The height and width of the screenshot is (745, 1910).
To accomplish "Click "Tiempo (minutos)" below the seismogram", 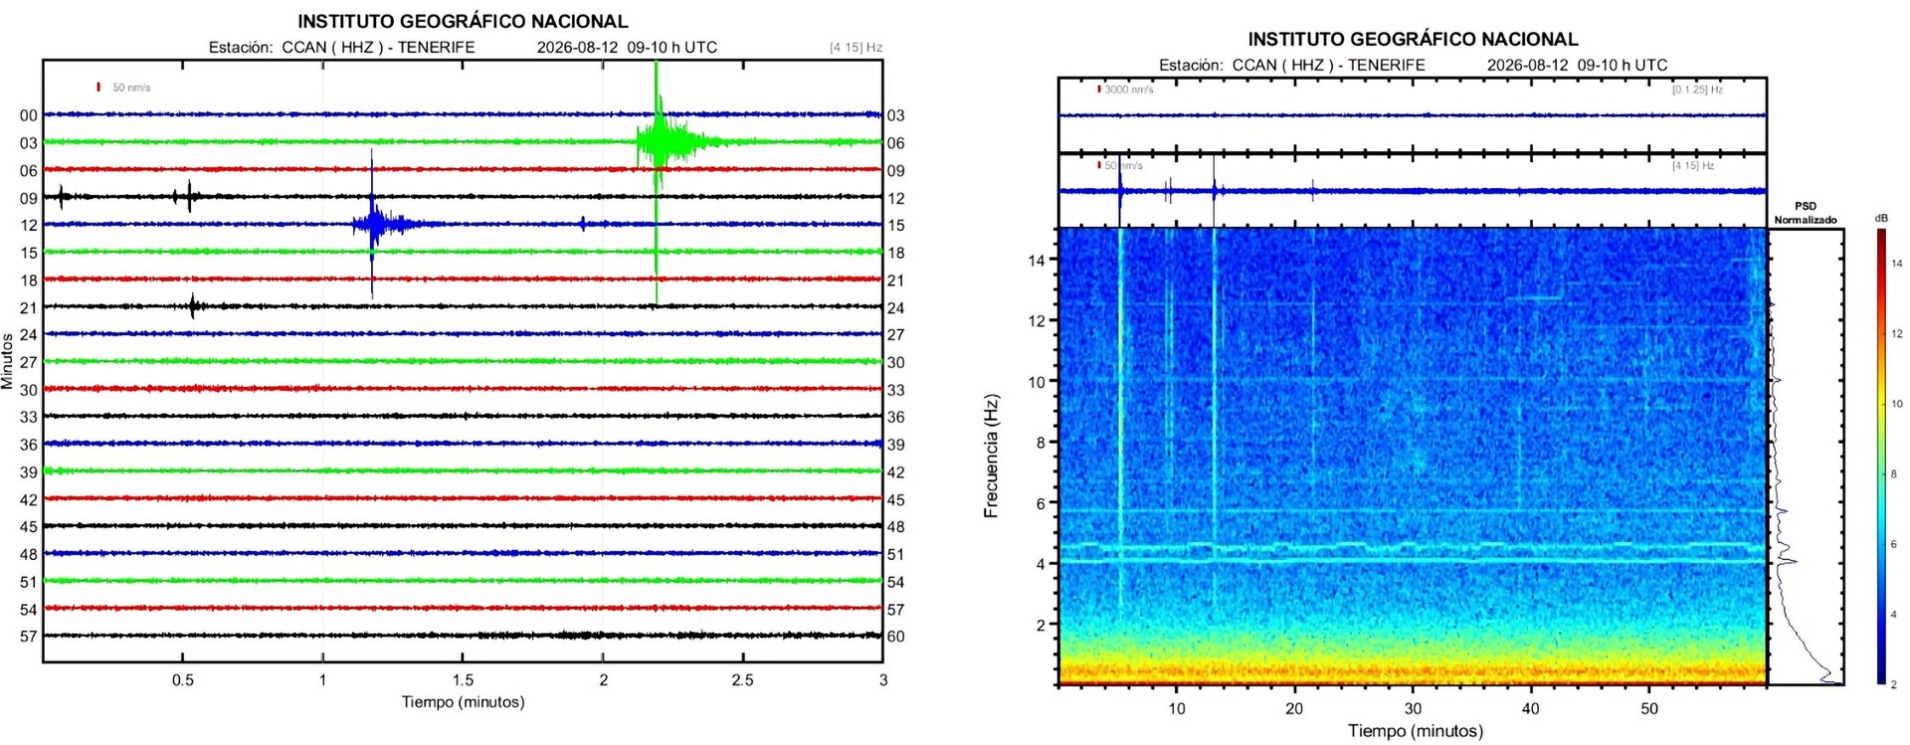I will (x=463, y=701).
